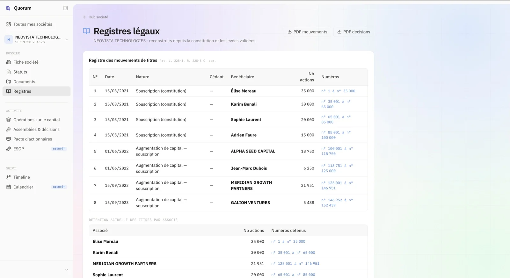The height and width of the screenshot is (278, 510).
Task: Select the Registres menu item
Action: click(x=36, y=91)
